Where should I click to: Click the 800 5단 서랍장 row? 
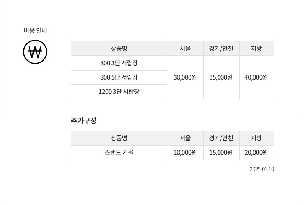119,77
